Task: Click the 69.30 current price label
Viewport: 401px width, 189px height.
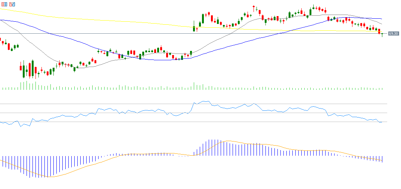Action: pos(394,34)
